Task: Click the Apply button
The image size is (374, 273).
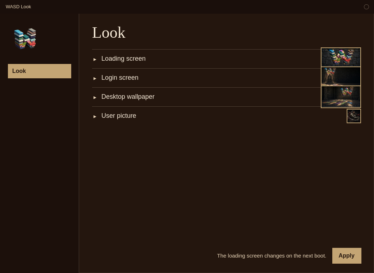Action: coord(347,256)
